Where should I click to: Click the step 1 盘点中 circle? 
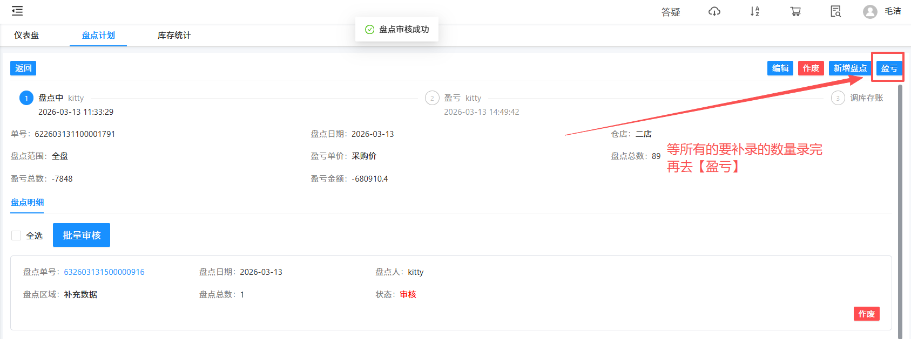(26, 98)
